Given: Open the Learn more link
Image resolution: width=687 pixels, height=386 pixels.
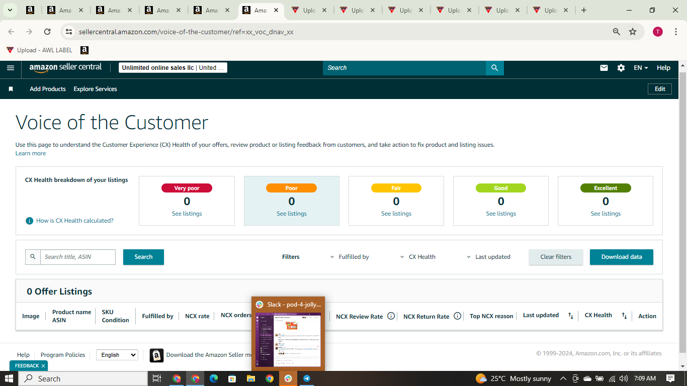Looking at the screenshot, I should (x=31, y=153).
